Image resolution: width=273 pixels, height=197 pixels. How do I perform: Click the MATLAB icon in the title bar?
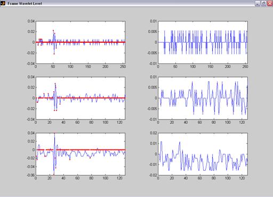point(3,3)
